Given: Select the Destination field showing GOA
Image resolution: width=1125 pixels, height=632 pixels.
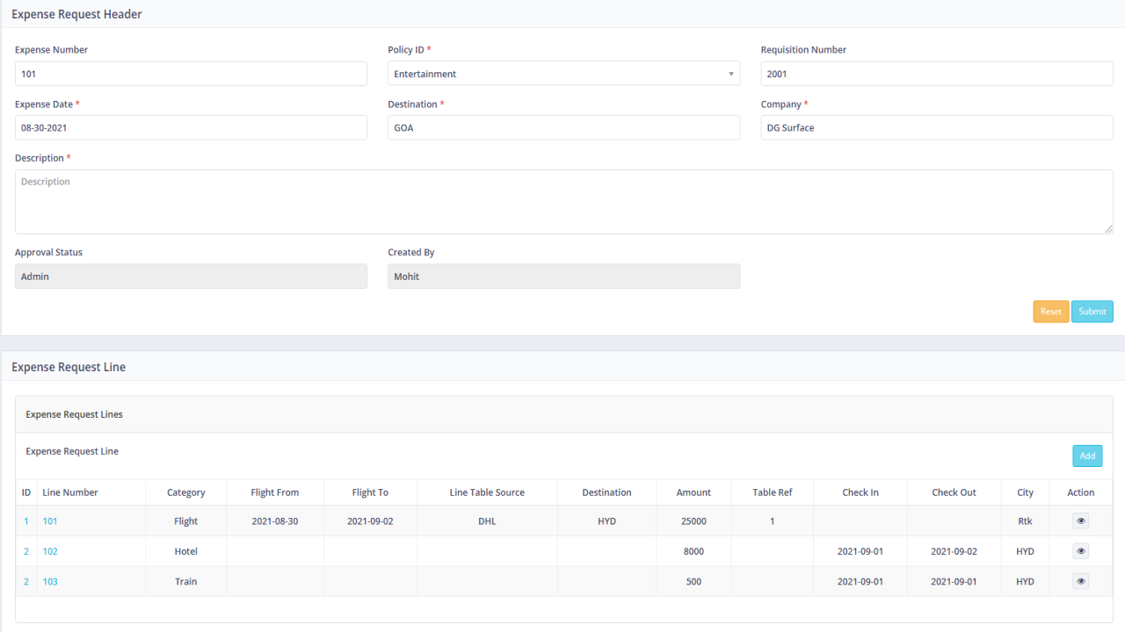Looking at the screenshot, I should tap(563, 127).
